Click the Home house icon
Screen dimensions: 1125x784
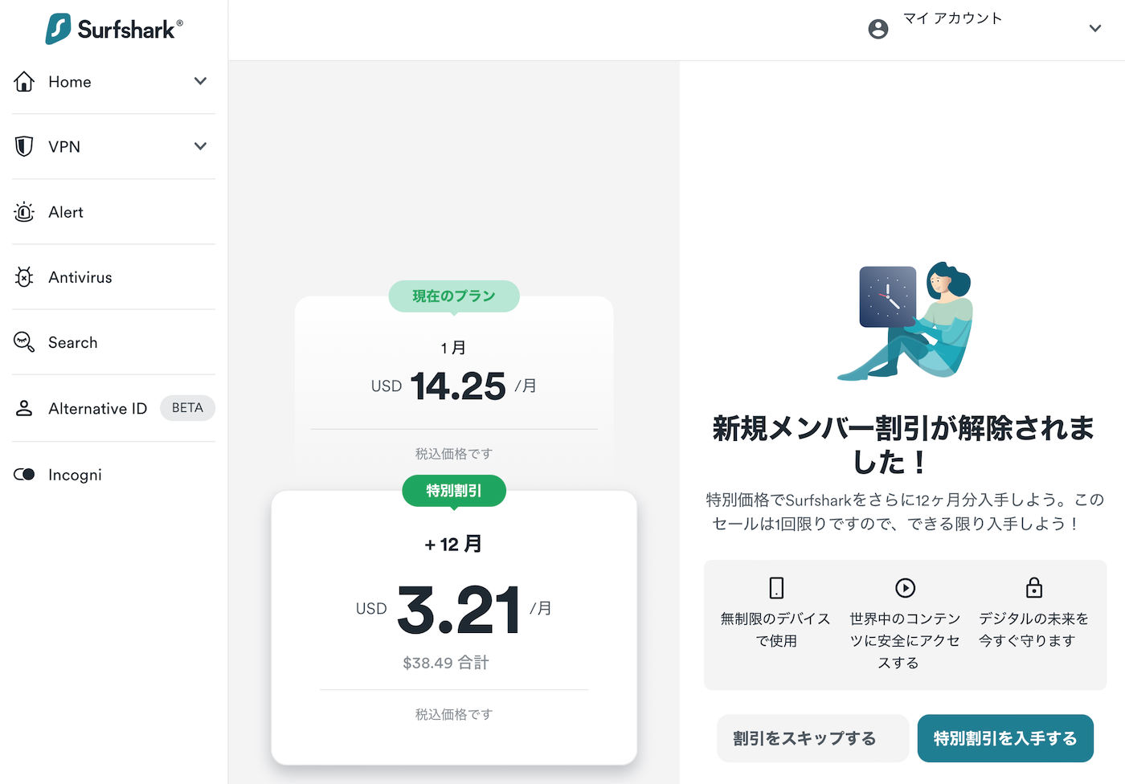[24, 81]
